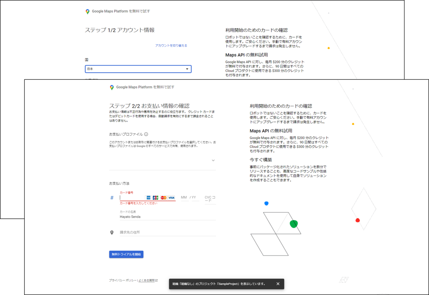This screenshot has height=295, width=429.
Task: Open the プライバシー ポリシー link
Action: pyautogui.click(x=123, y=281)
